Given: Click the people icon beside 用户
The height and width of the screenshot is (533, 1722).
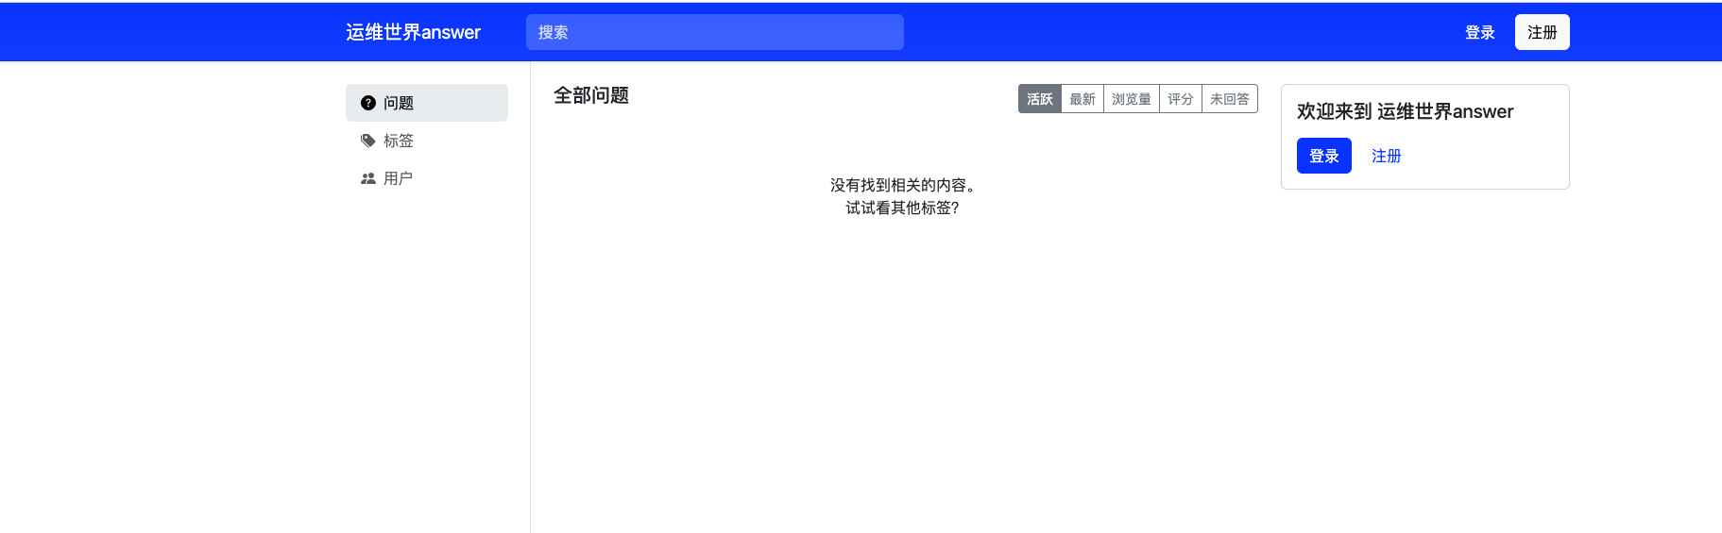Looking at the screenshot, I should [368, 178].
